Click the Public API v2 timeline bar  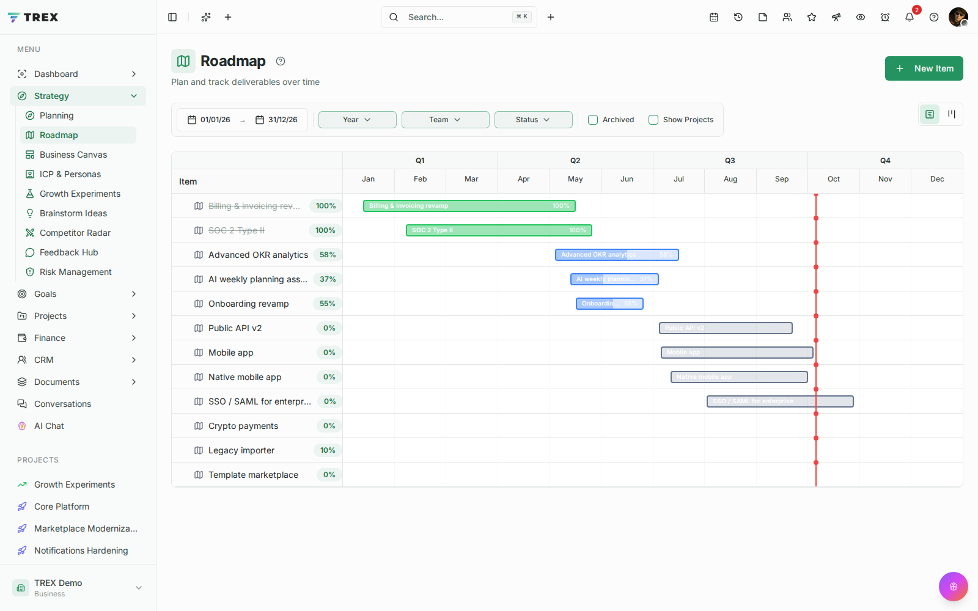tap(726, 328)
